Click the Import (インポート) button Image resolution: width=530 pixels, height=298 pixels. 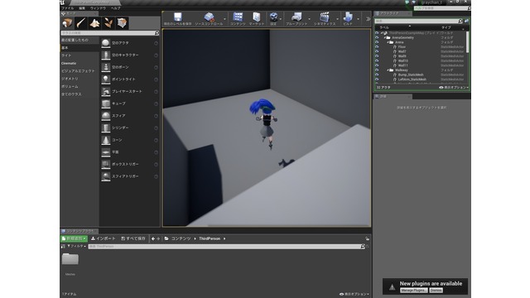pos(104,238)
